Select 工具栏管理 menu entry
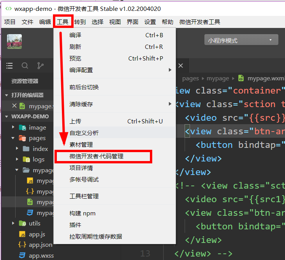 pos(115,196)
